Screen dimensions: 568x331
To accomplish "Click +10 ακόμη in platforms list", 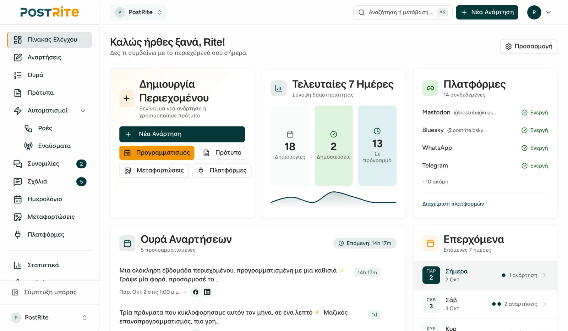I will click(x=435, y=182).
